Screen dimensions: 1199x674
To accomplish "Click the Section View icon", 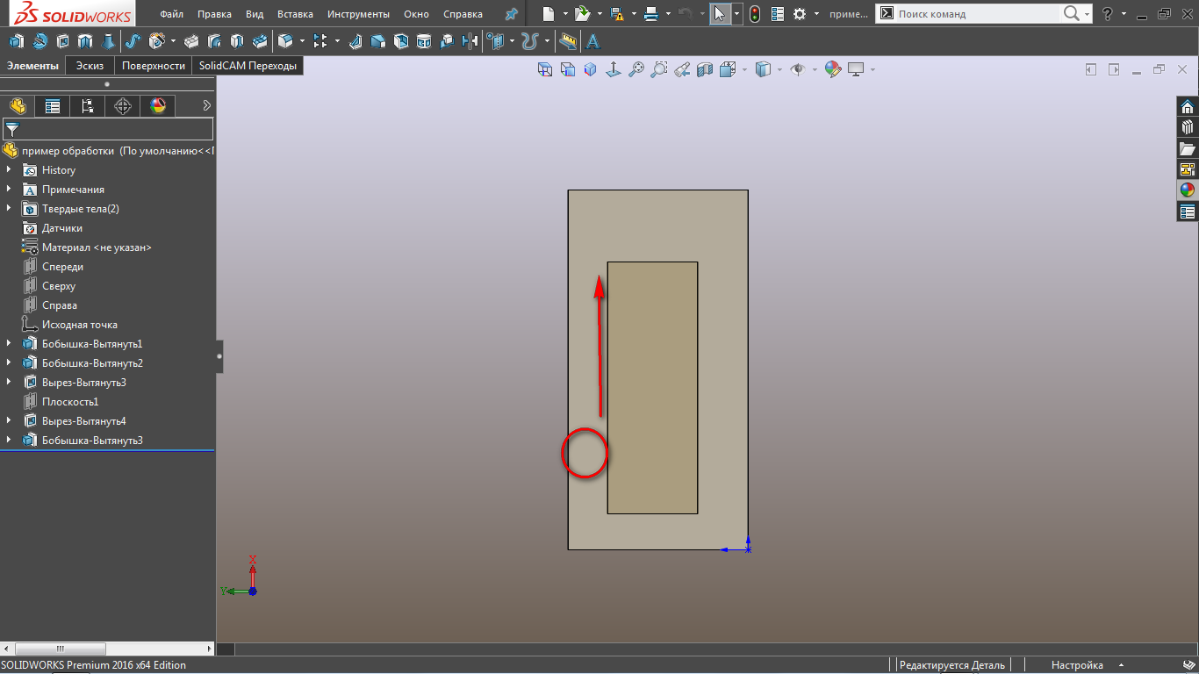I will pyautogui.click(x=704, y=69).
